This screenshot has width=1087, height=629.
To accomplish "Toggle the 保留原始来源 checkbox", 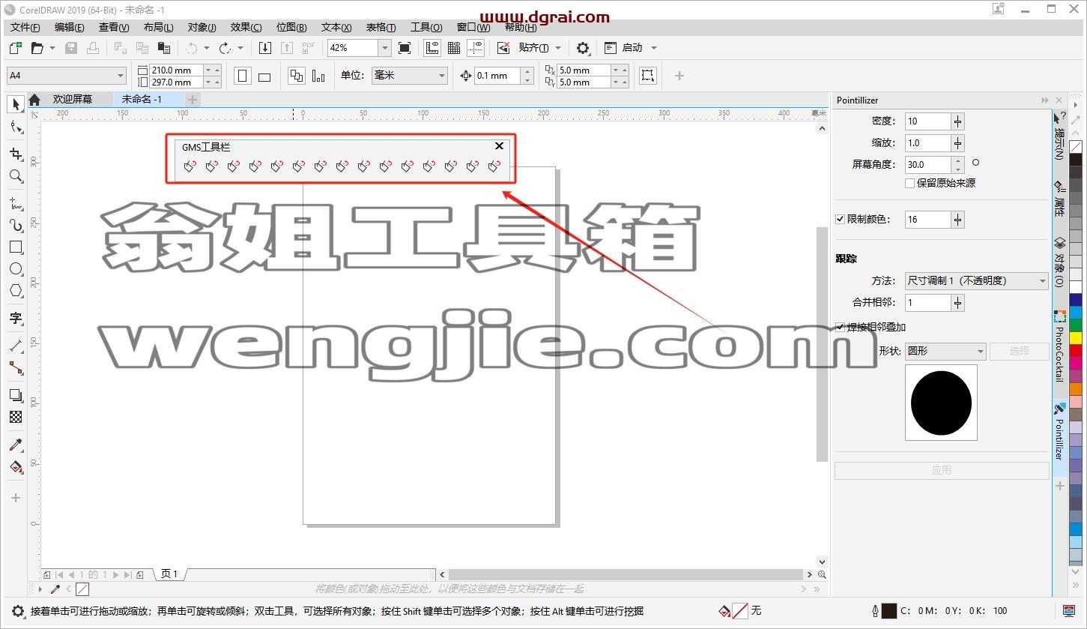I will (x=909, y=183).
